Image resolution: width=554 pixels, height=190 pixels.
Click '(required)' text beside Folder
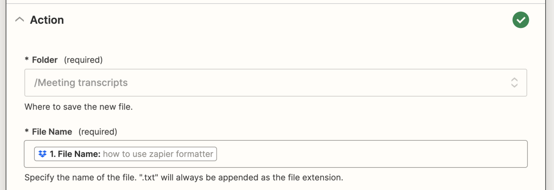tap(83, 60)
